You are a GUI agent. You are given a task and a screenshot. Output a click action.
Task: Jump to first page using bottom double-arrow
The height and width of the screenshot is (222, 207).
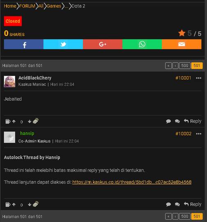point(168,217)
